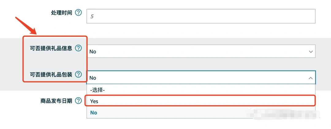Image resolution: width=331 pixels, height=129 pixels.
Task: Pick the highlighted No list option
Action: (94, 113)
